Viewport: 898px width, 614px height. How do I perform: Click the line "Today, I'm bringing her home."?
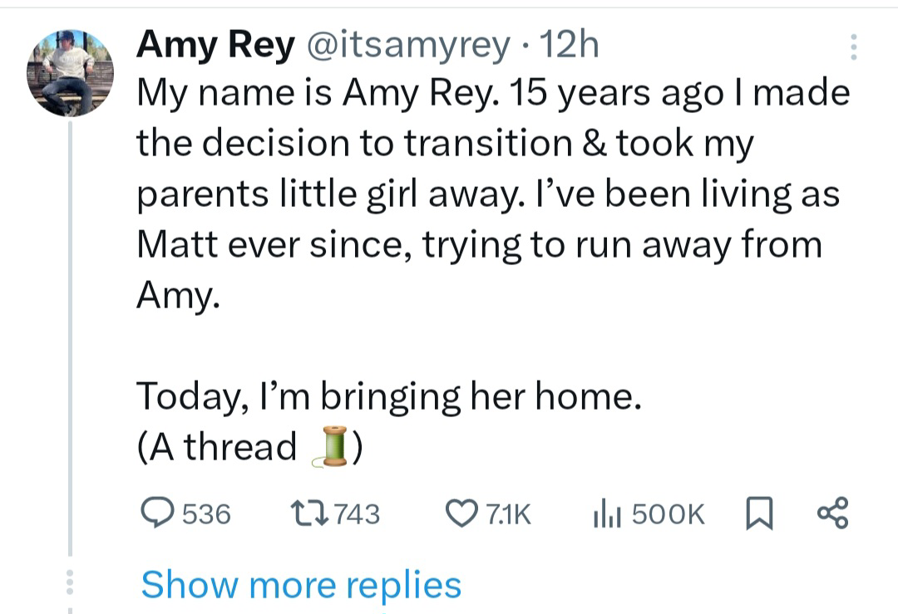point(388,396)
